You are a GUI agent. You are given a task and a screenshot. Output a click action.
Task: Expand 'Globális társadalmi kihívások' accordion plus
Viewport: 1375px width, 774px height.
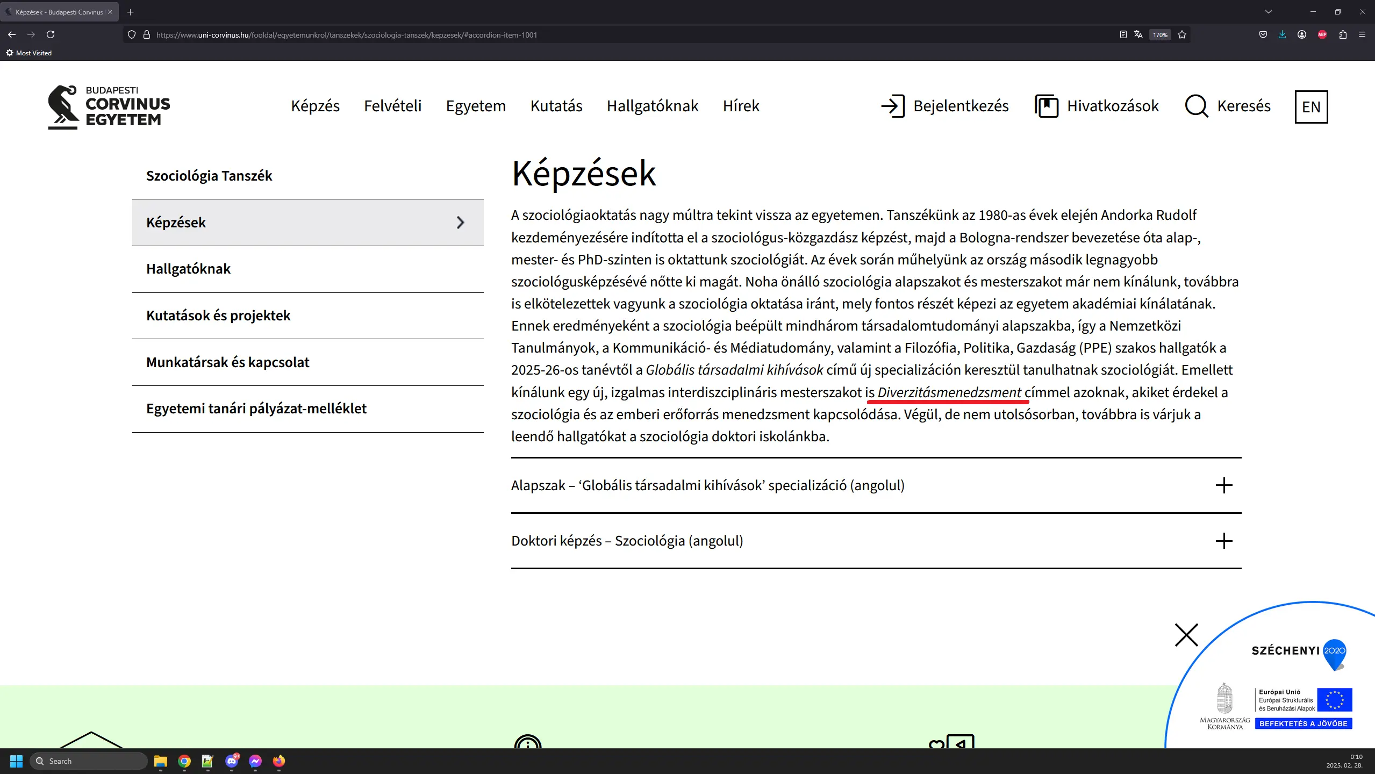tap(1224, 485)
